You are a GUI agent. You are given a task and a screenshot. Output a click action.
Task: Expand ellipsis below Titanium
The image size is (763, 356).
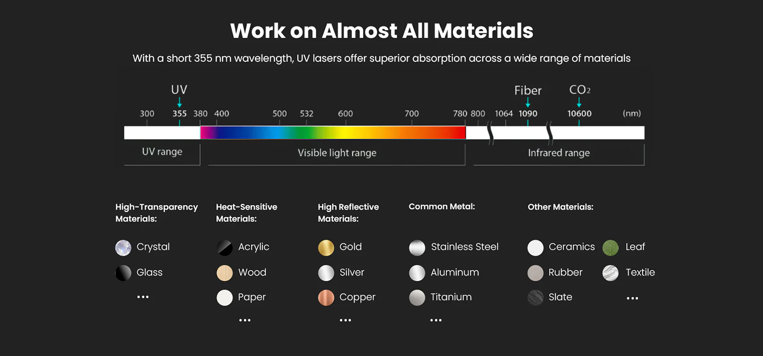click(436, 320)
